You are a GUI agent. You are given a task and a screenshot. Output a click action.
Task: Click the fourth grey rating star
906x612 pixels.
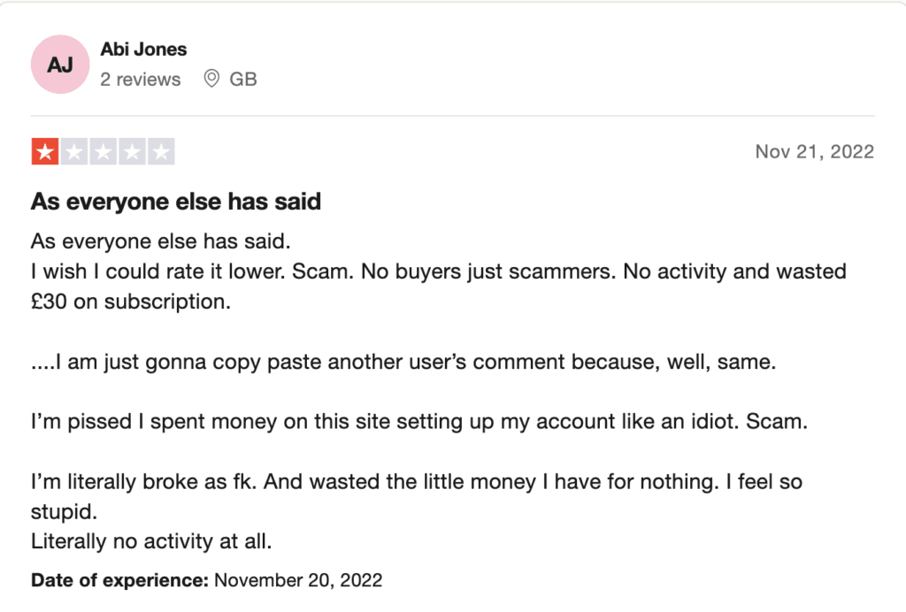(x=132, y=152)
